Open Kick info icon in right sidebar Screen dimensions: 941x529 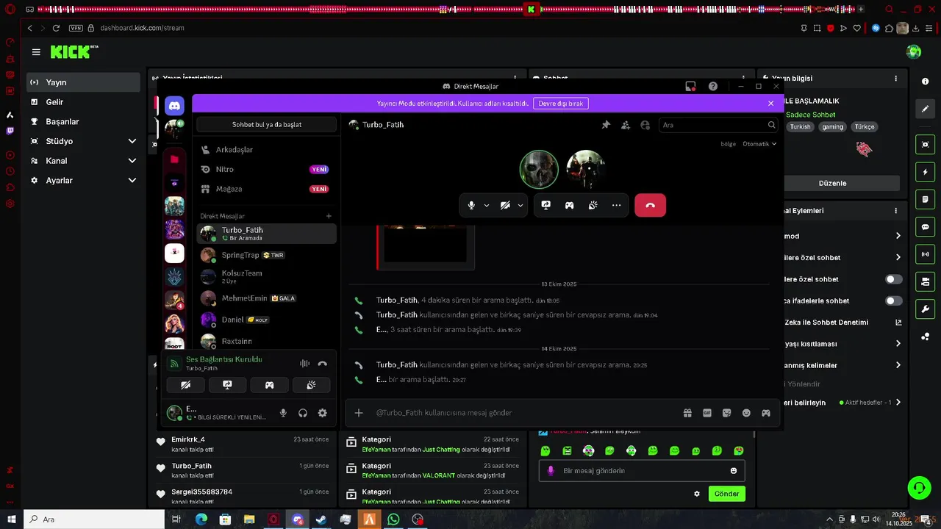click(926, 81)
